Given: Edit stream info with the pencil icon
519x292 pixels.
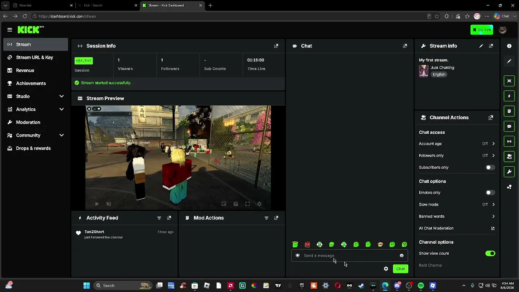Looking at the screenshot, I should 481,46.
